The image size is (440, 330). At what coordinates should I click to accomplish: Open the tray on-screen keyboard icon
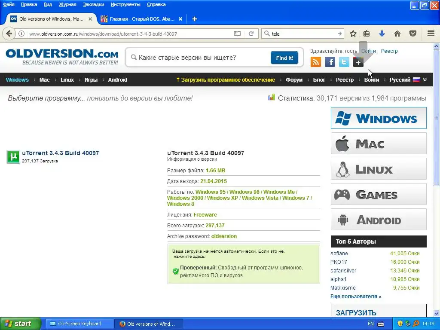coord(381,324)
